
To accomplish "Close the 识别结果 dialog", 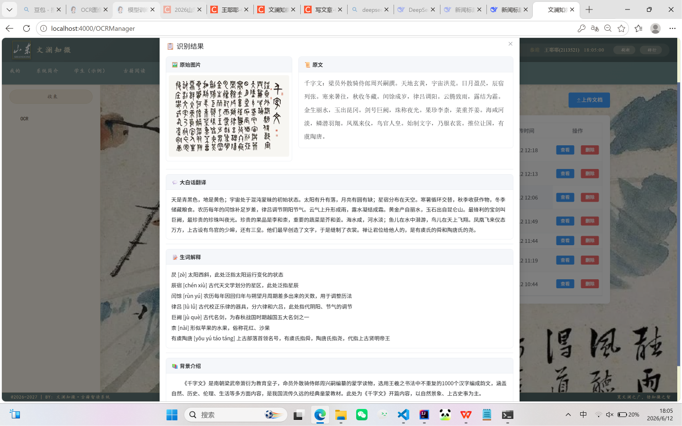I will 510,44.
